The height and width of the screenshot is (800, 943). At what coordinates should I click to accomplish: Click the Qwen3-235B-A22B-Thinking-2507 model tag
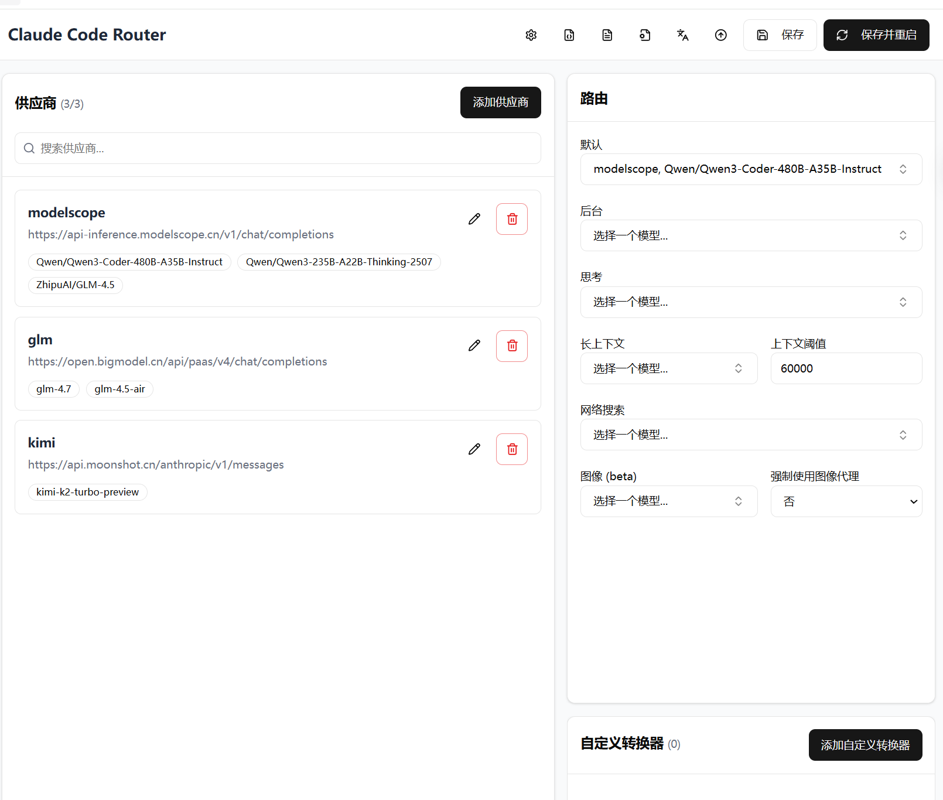[339, 262]
